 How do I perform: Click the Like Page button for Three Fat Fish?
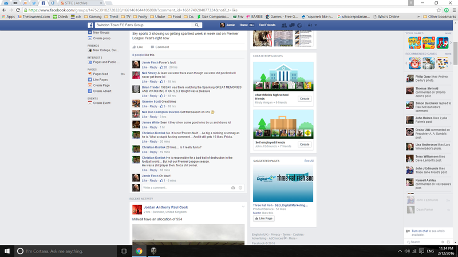click(263, 219)
